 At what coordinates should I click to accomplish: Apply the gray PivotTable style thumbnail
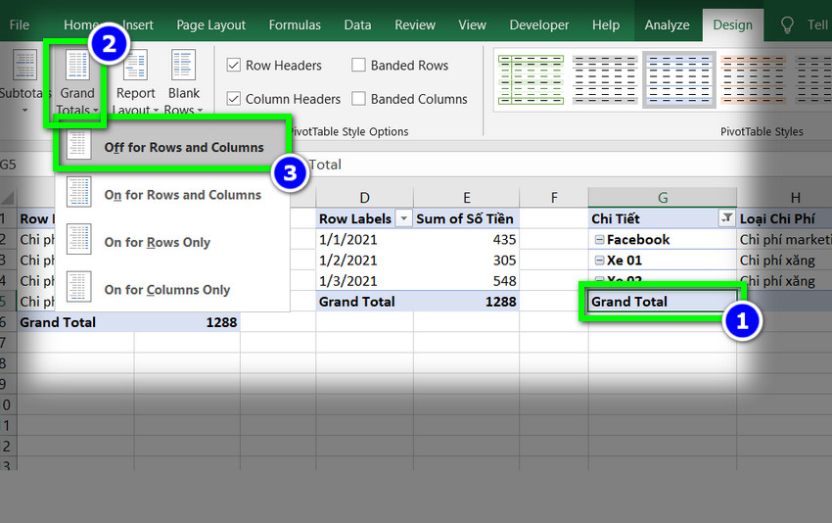click(605, 79)
